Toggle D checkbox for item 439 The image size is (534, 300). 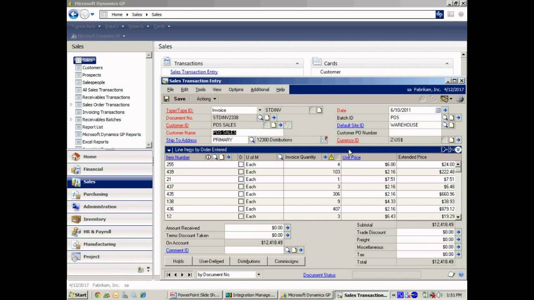coord(241,172)
